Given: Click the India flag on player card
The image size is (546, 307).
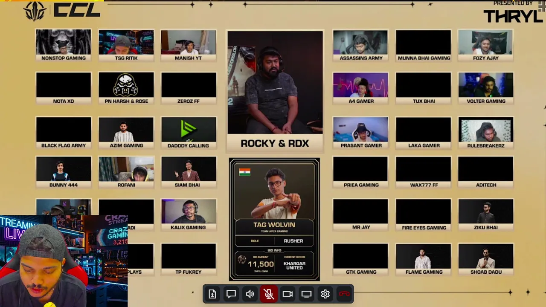Looking at the screenshot, I should (x=244, y=172).
